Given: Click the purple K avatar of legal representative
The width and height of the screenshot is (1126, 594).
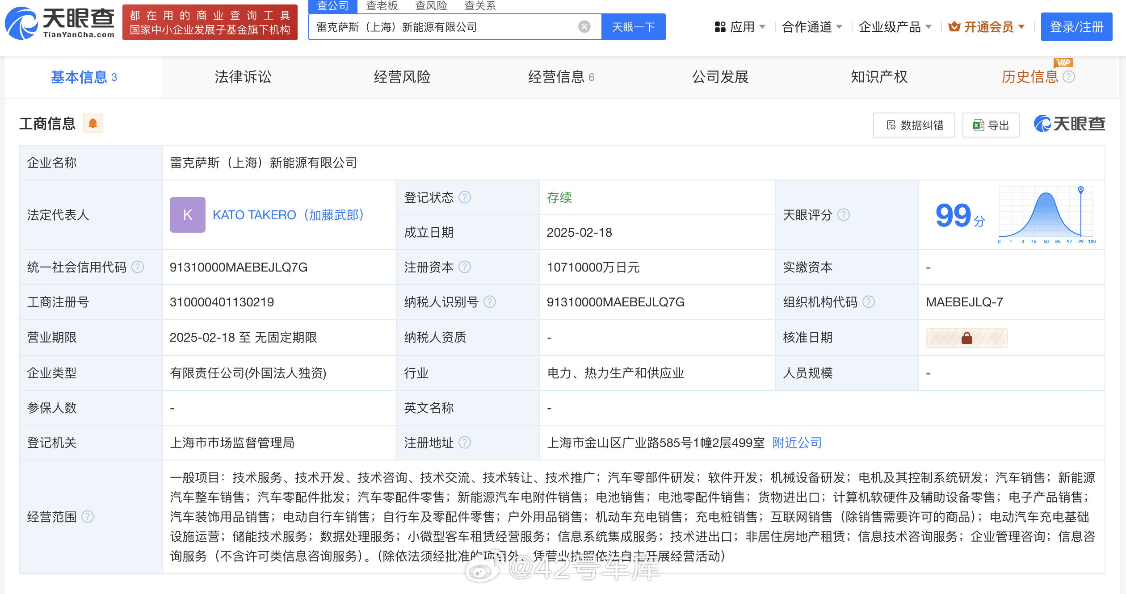Looking at the screenshot, I should click(x=188, y=215).
